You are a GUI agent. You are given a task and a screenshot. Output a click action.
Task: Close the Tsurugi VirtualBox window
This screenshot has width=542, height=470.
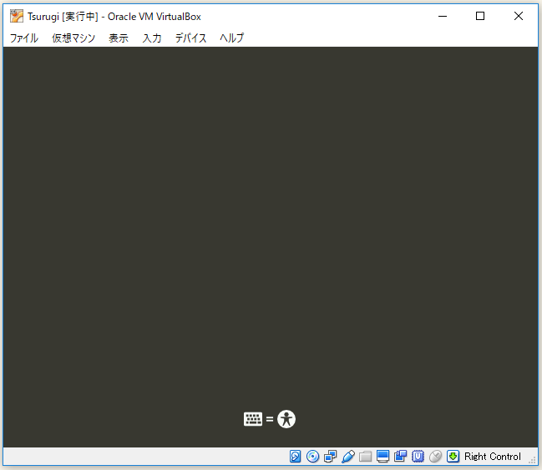pyautogui.click(x=518, y=16)
